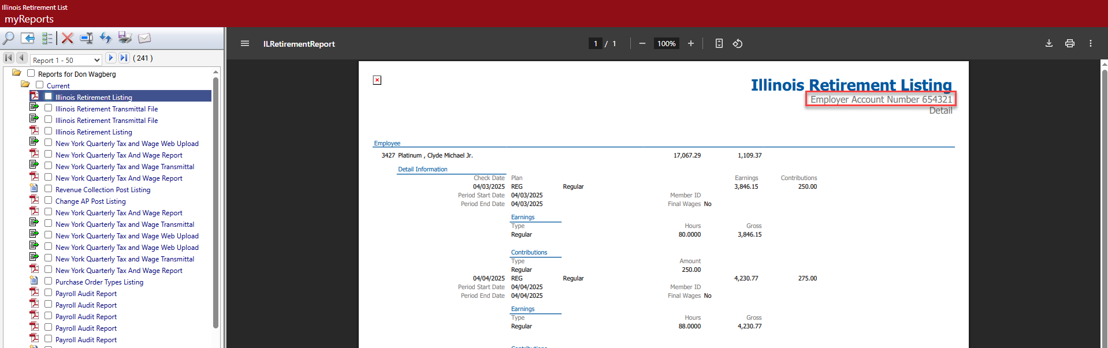The width and height of the screenshot is (1108, 348).
Task: Open the Report 1 - 50 dropdown
Action: click(x=66, y=59)
